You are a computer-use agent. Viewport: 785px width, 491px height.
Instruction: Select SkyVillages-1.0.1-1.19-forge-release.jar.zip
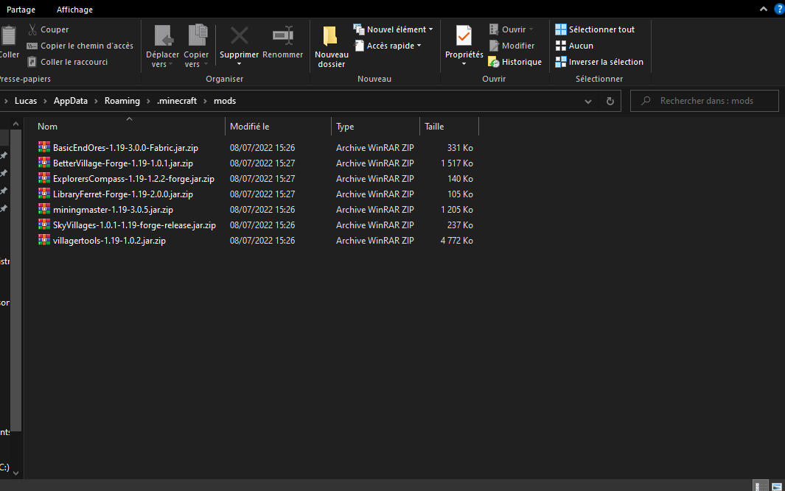(134, 225)
